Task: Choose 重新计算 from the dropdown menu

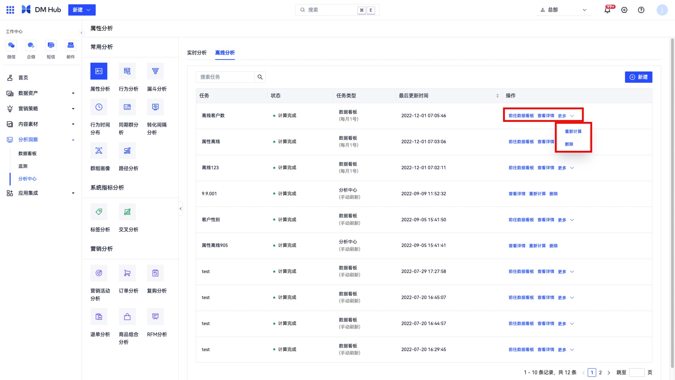Action: [573, 132]
